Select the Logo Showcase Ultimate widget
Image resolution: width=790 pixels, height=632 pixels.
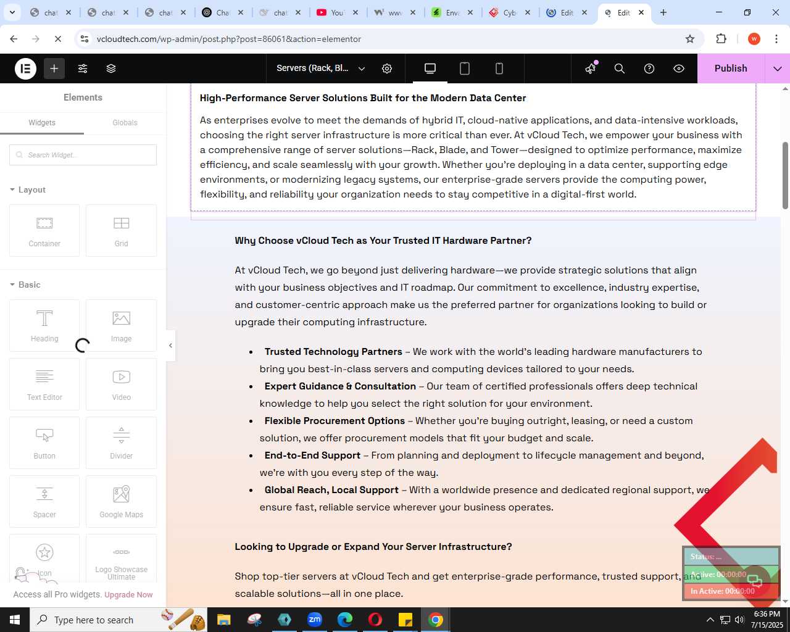(121, 559)
